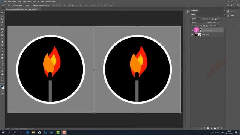Open the workspace switcher icon
Viewport: 240px width, 135px height.
coord(232,5)
